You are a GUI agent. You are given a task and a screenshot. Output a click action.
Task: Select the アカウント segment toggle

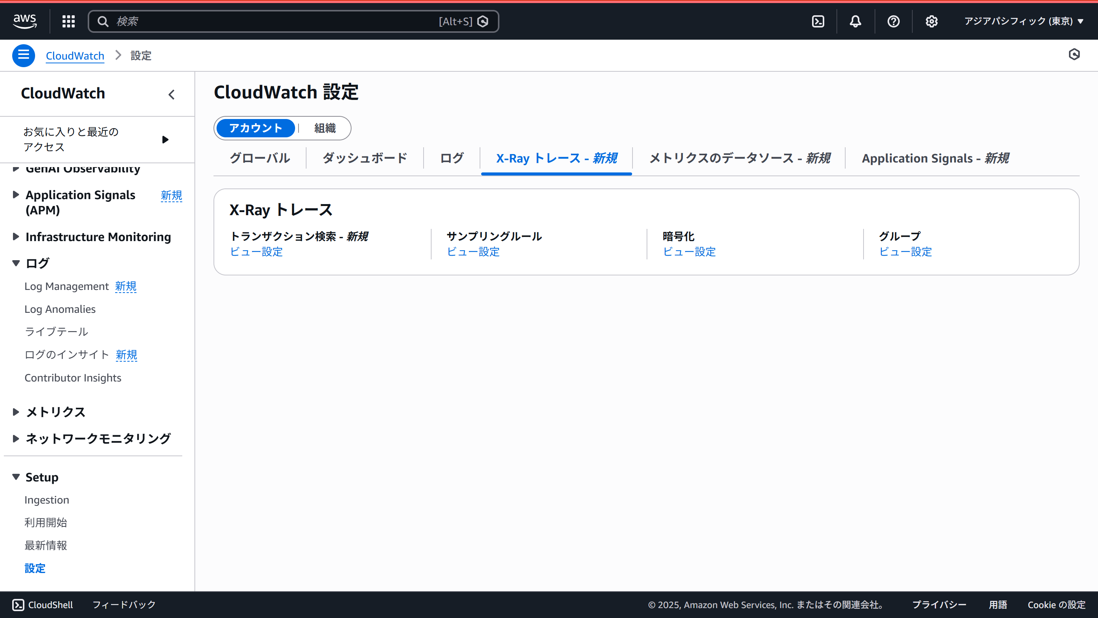(255, 128)
